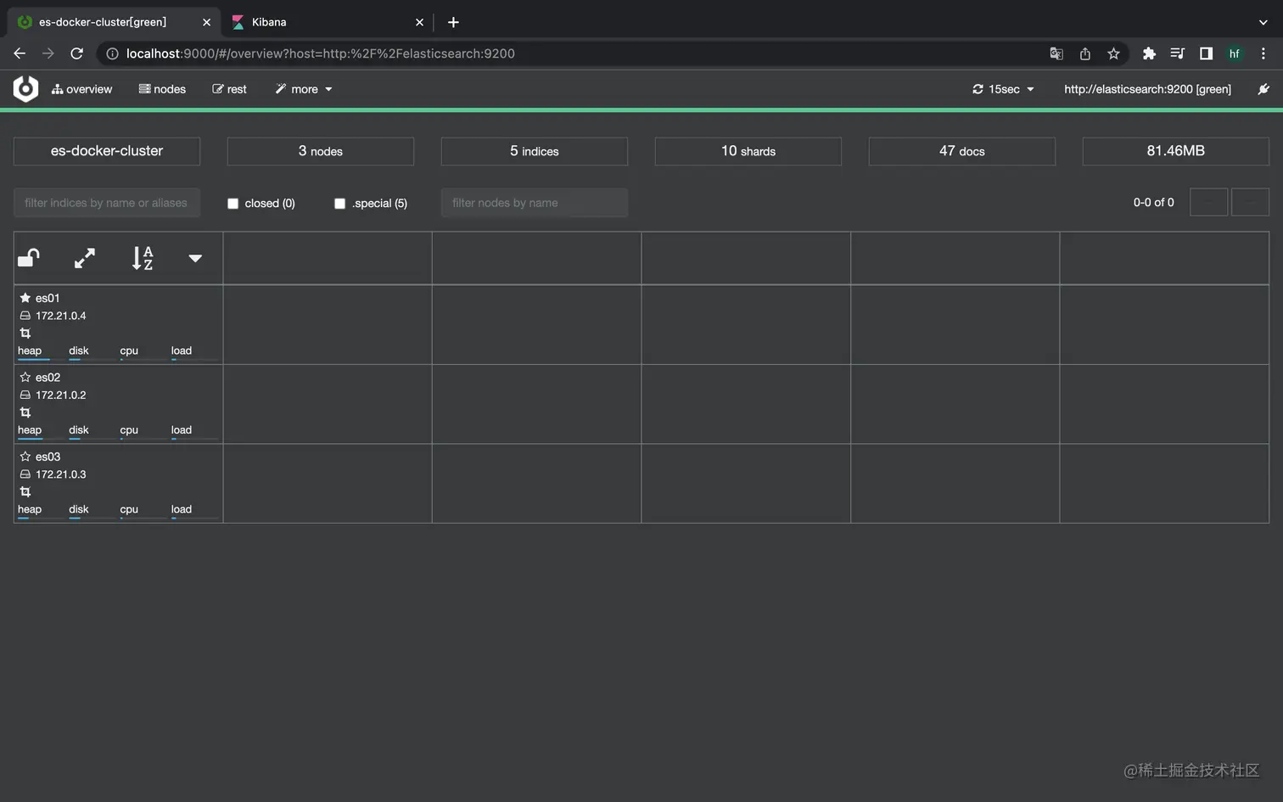Click the es03 node name
The width and height of the screenshot is (1283, 802).
tap(48, 457)
